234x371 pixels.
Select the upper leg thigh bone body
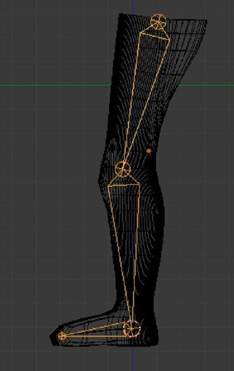click(148, 95)
